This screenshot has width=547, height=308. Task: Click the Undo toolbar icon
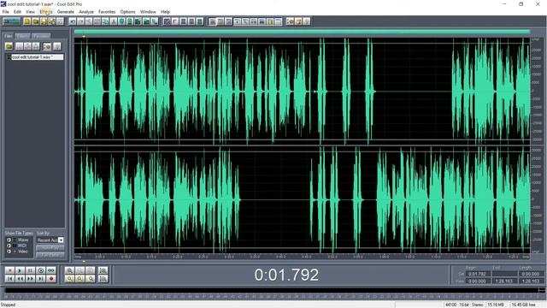point(72,21)
